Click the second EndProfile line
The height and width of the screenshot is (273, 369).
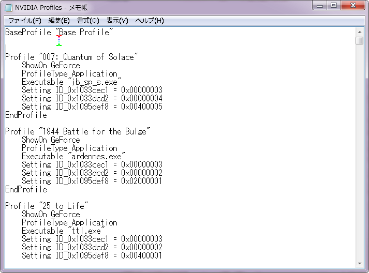pyautogui.click(x=26, y=190)
